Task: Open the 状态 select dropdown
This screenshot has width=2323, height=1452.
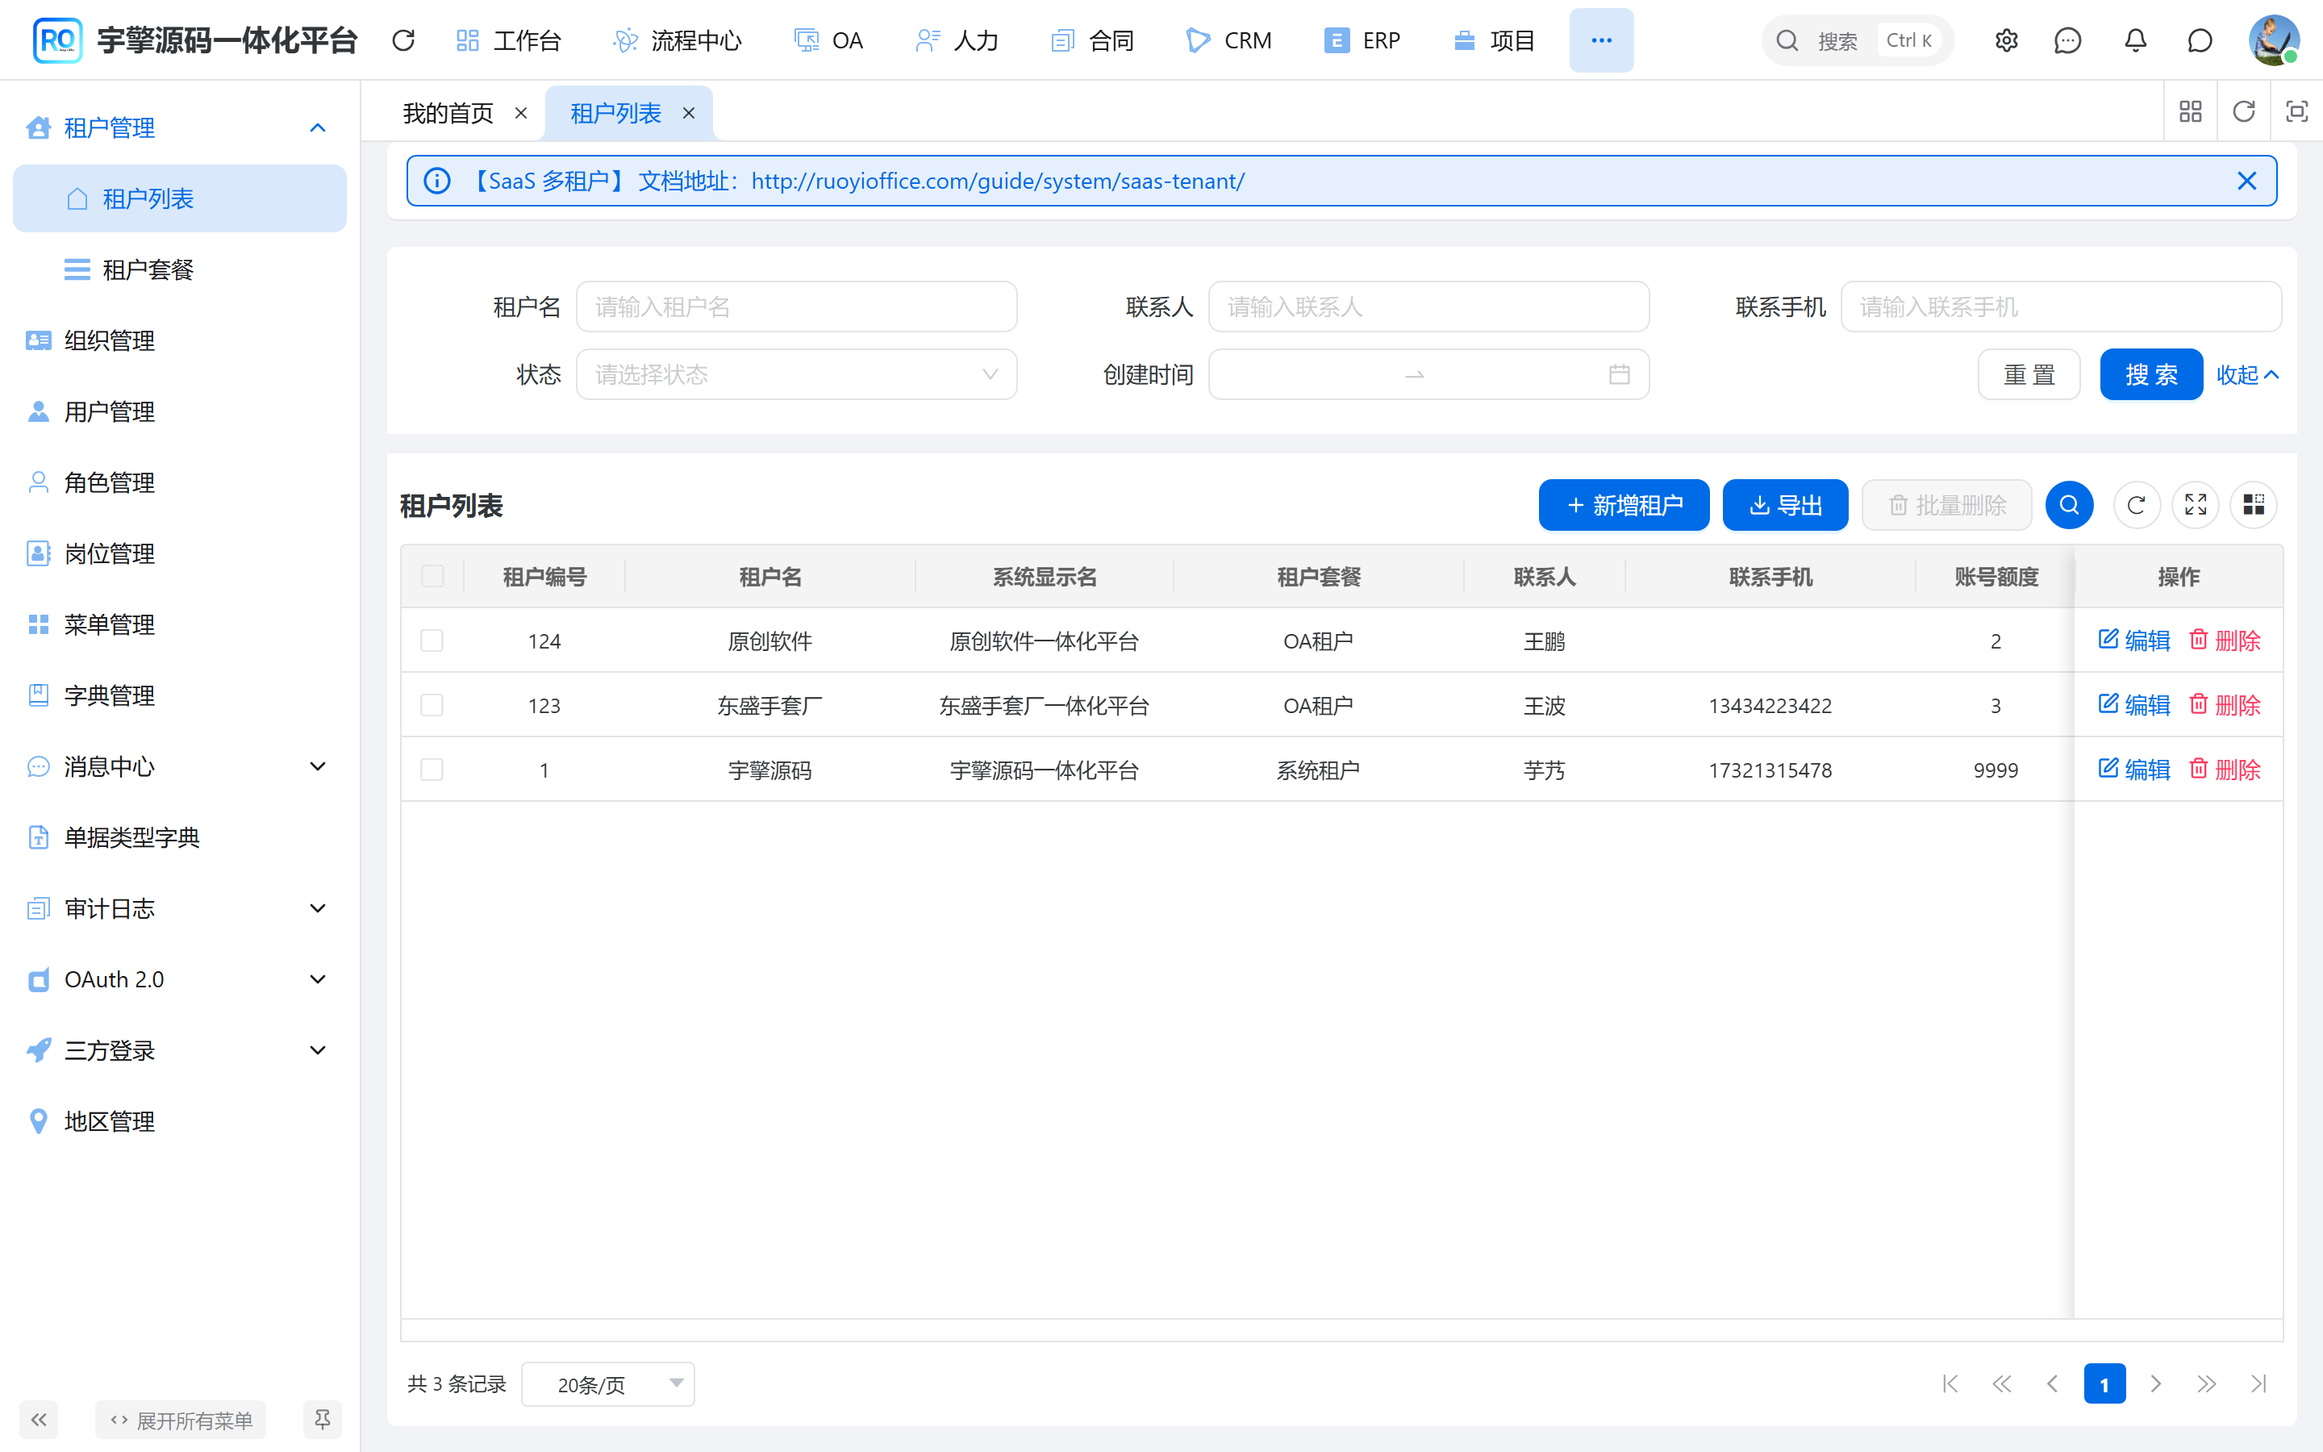Action: pyautogui.click(x=796, y=374)
